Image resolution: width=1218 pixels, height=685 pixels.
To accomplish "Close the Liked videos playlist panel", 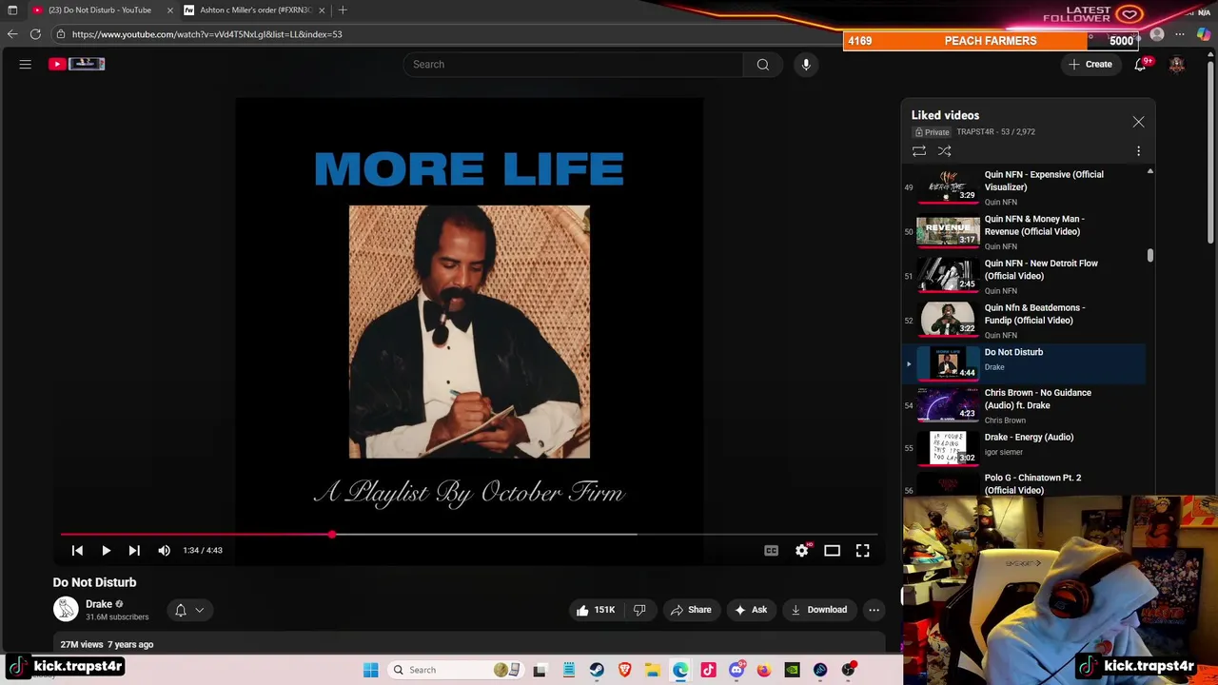I will (x=1138, y=122).
